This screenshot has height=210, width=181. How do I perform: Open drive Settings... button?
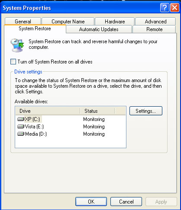pos(146,111)
